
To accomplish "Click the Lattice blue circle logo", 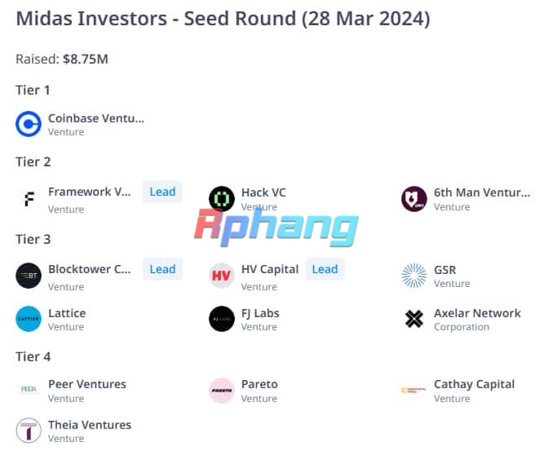I will click(29, 319).
